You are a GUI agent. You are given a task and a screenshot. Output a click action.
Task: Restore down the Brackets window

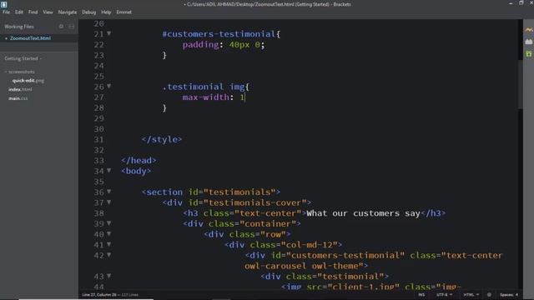point(521,3)
